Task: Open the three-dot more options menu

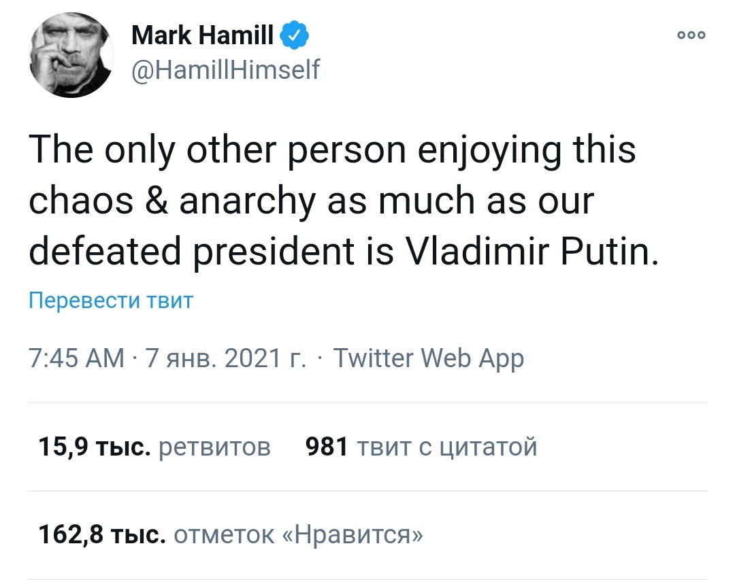Action: pos(691,35)
